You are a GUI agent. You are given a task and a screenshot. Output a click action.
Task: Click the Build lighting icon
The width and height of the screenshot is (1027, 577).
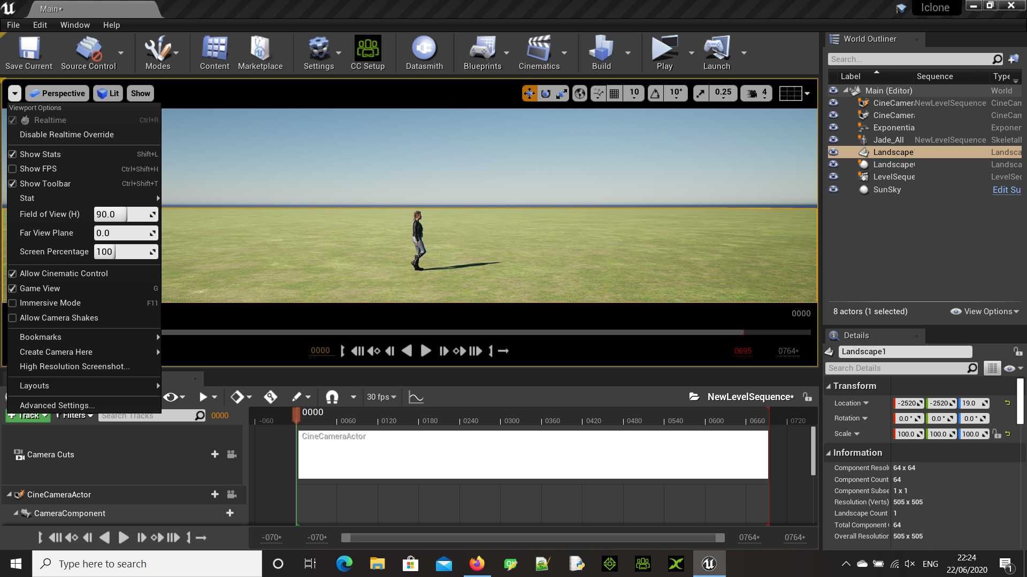tap(601, 53)
